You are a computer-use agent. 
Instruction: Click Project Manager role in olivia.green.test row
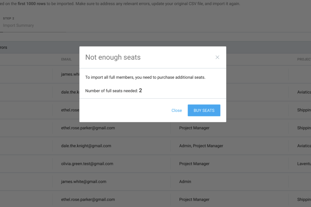click(x=194, y=164)
